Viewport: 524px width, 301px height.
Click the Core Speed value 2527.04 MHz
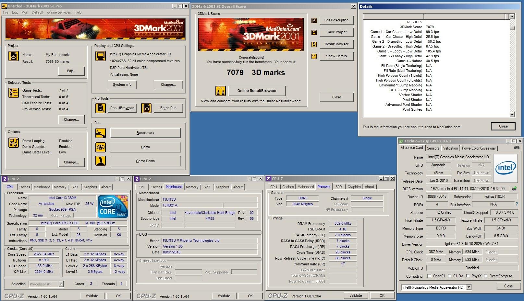(44, 254)
